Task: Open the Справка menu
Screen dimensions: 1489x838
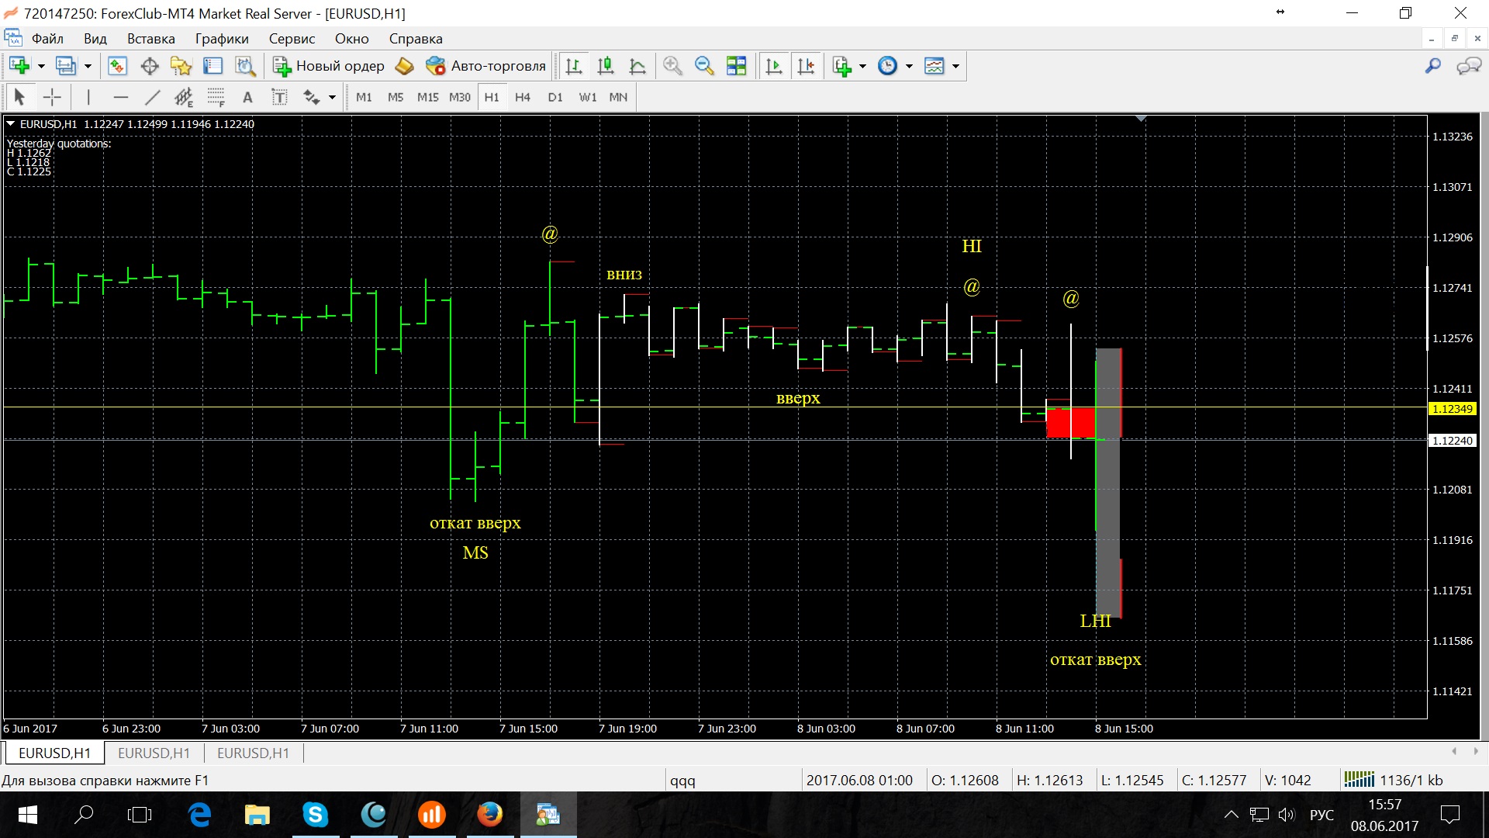Action: (416, 39)
